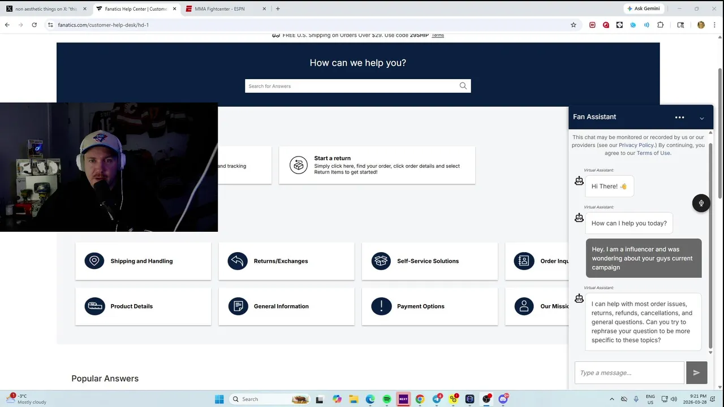
Task: Click the Chrome profile avatar
Action: click(x=701, y=25)
